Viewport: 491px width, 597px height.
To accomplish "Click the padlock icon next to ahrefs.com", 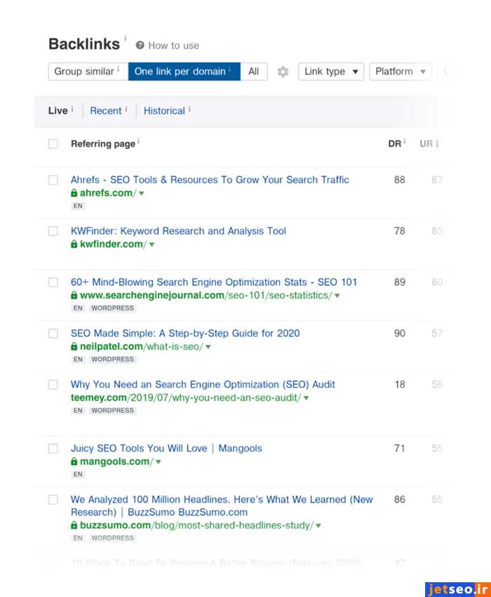I will tap(74, 193).
